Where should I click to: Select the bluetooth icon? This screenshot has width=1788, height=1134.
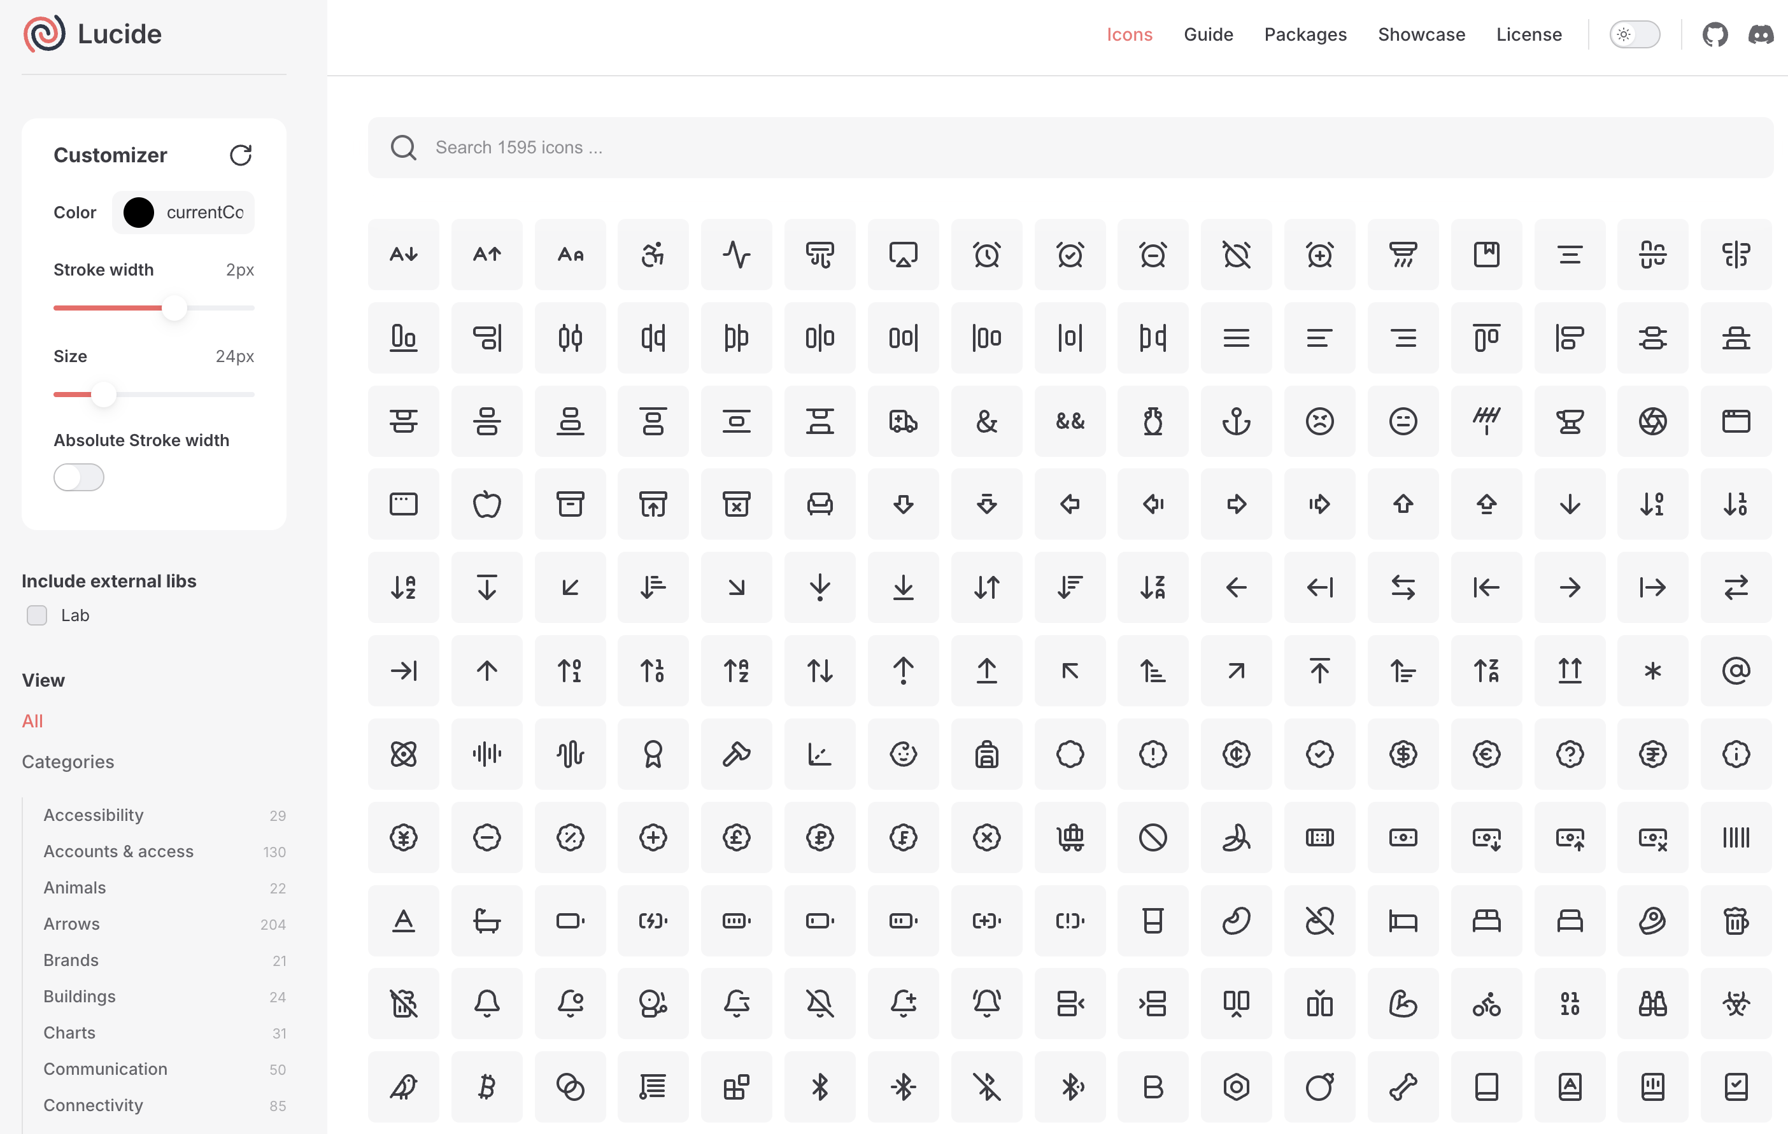tap(819, 1088)
